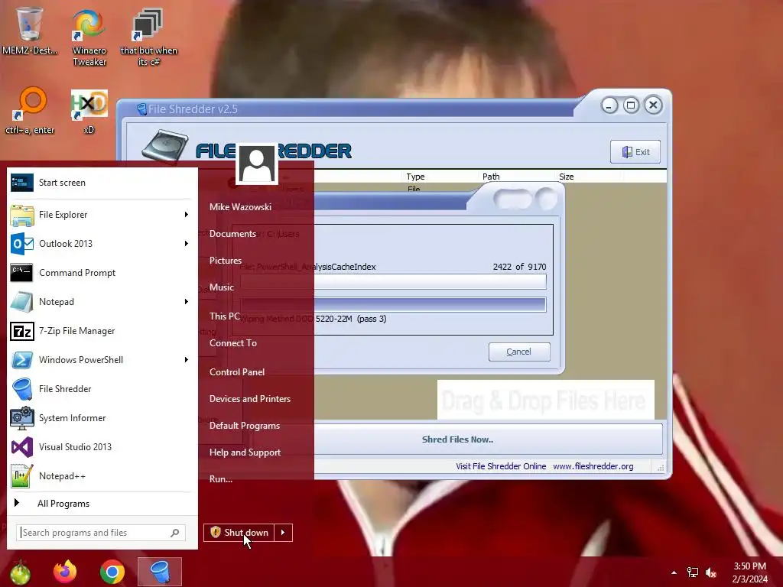783x587 pixels.
Task: Cancel the shredding progress dialog
Action: click(519, 352)
